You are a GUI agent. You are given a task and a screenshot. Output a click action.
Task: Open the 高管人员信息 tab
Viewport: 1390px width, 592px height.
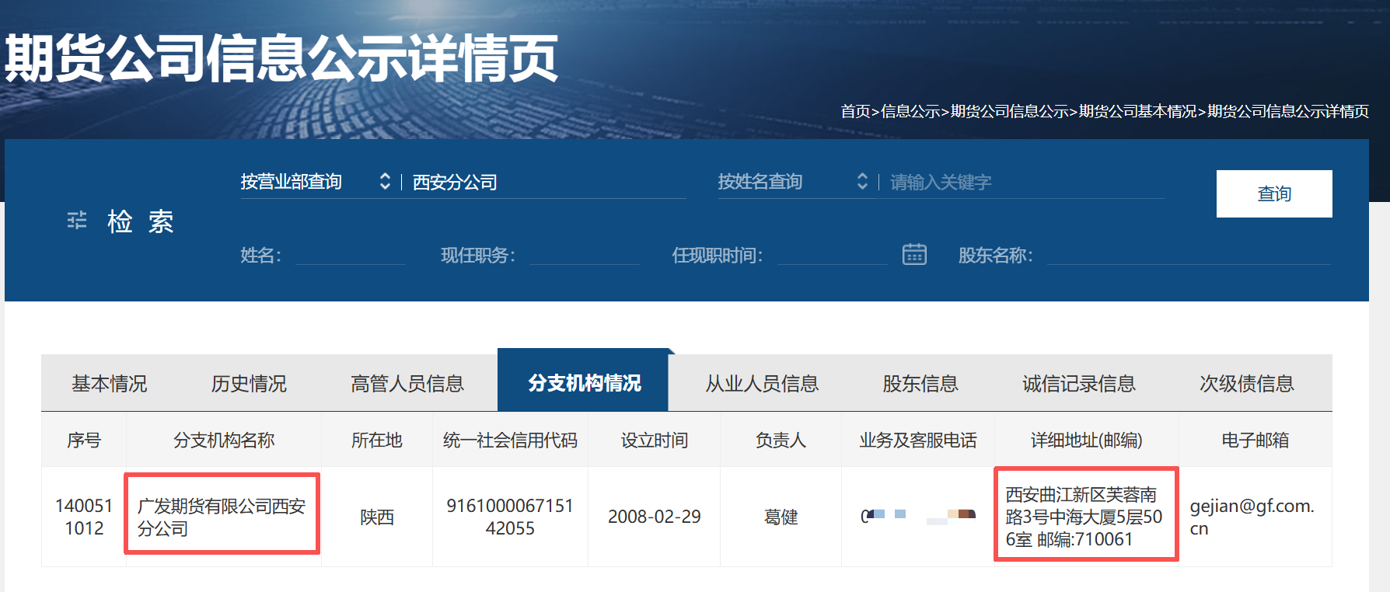(x=407, y=383)
